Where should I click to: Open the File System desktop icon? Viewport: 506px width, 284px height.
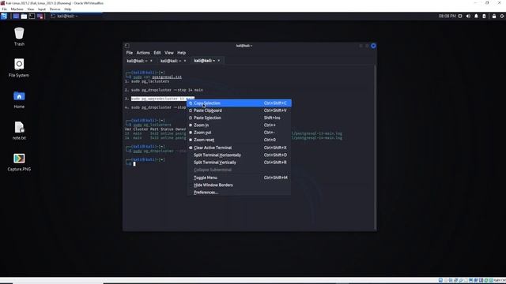[19, 68]
